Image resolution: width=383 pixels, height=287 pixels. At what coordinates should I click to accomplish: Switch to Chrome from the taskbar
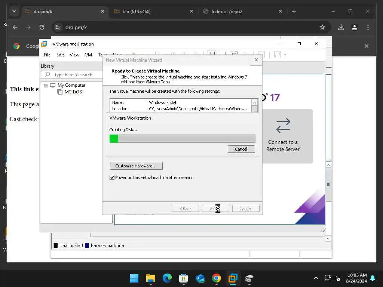click(x=217, y=278)
